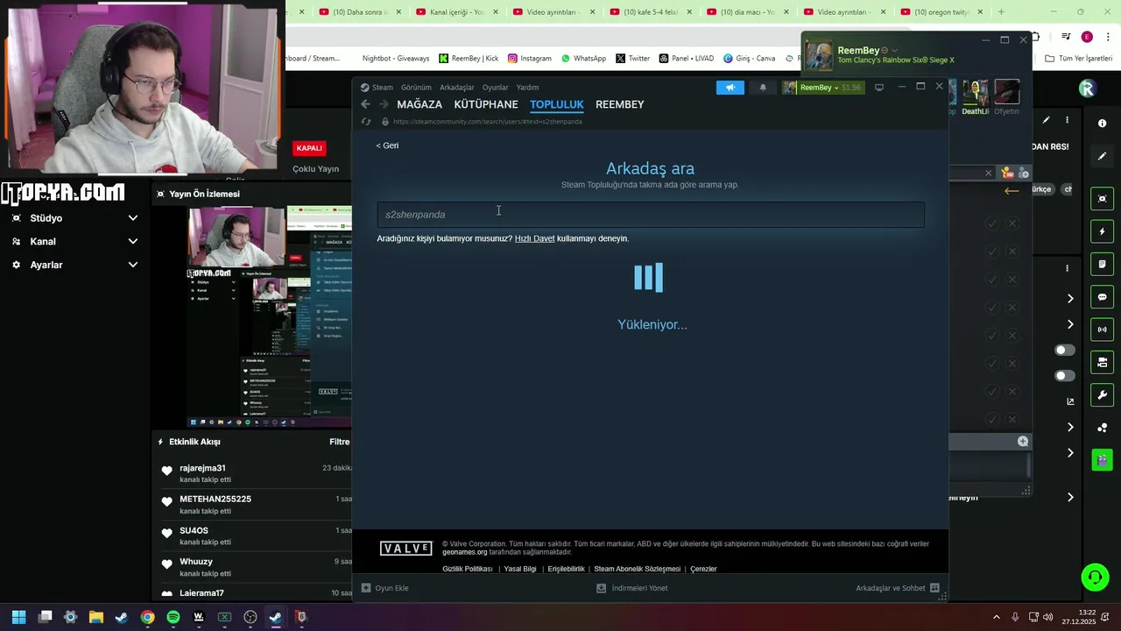Switch to the MAĞAZA tab
Screen dimensions: 1121x631
click(x=419, y=104)
